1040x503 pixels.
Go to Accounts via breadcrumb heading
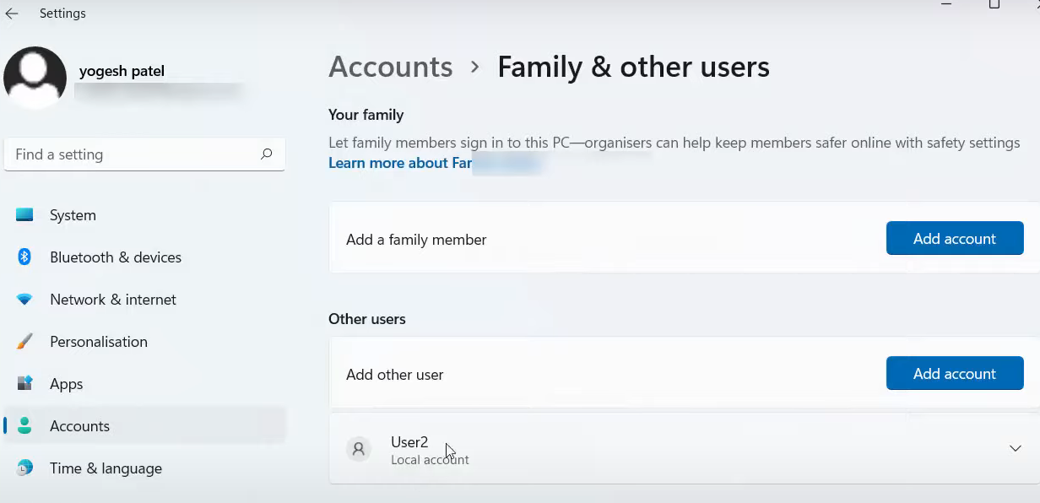click(x=390, y=67)
